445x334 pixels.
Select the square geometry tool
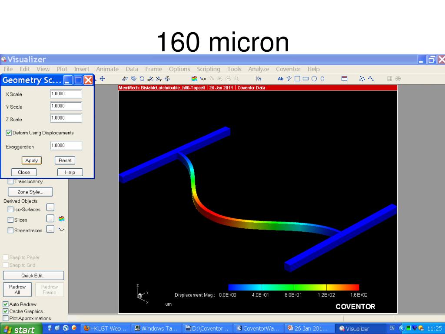click(x=297, y=79)
